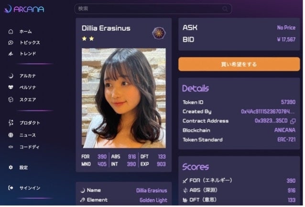Click the アルカナ moon icon
Screen dimensions: 305x207
[11, 76]
